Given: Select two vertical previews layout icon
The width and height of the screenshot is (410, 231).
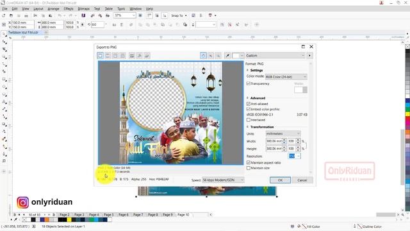Looking at the screenshot, I should pos(108,56).
